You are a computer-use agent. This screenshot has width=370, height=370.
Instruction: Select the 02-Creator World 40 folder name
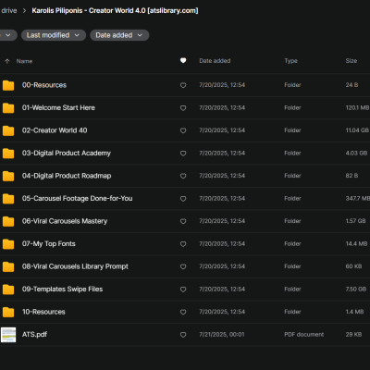[x=55, y=130]
